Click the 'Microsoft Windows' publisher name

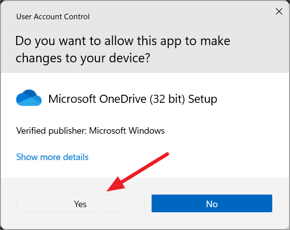[x=127, y=131]
